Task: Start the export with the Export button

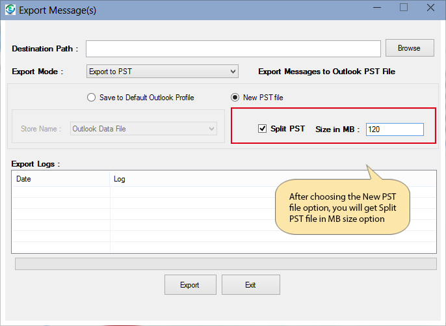Action: coord(189,285)
